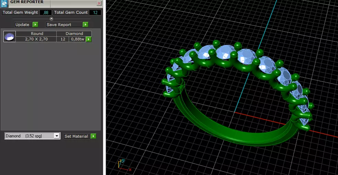Click the 2,70 X 2,70 size cell
The width and height of the screenshot is (338, 175).
click(x=36, y=39)
